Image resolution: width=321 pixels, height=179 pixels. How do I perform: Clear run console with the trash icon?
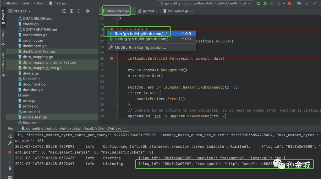click(x=10, y=168)
